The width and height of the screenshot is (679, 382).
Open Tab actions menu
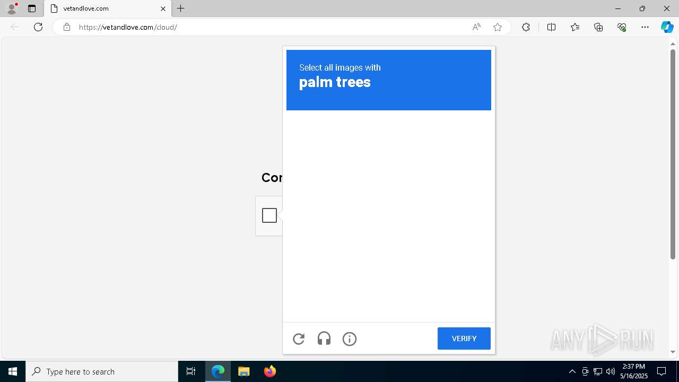click(32, 8)
